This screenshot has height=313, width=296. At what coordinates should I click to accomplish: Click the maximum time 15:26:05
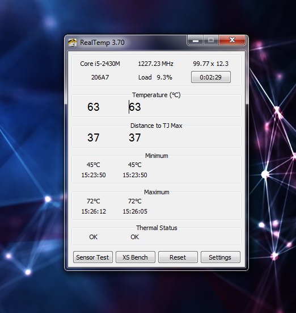click(x=135, y=211)
